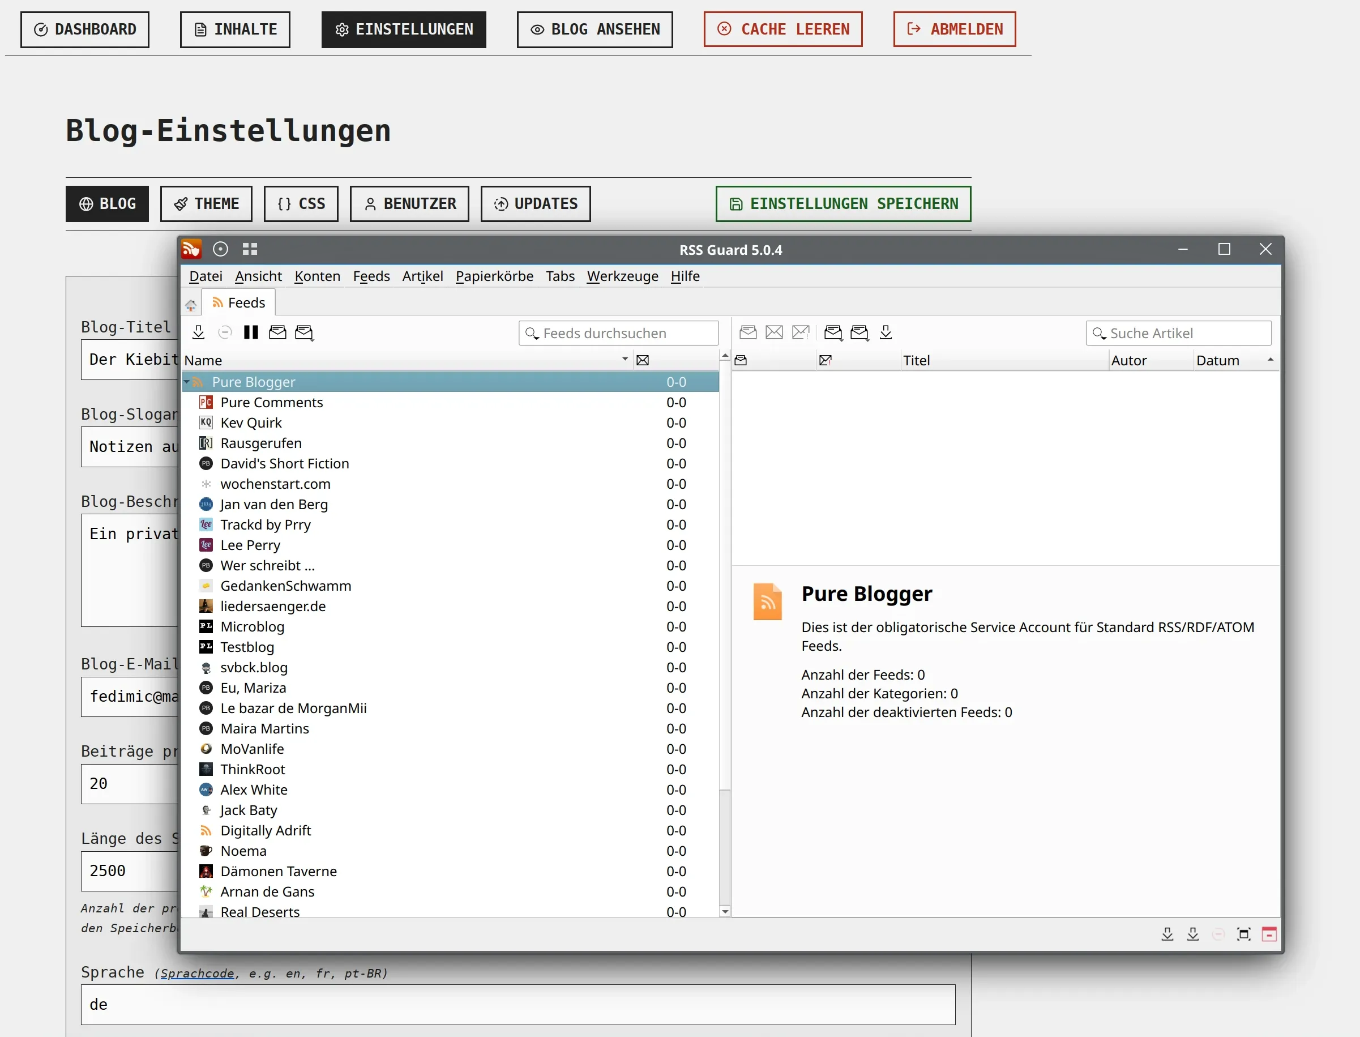1360x1037 pixels.
Task: Click the crossed-envelope unread column header
Action: tap(643, 360)
